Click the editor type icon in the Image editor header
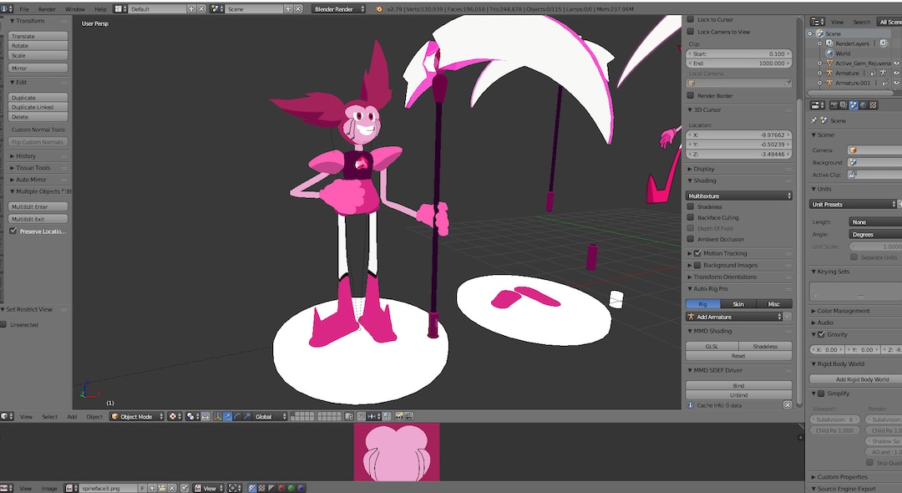 click(x=5, y=487)
